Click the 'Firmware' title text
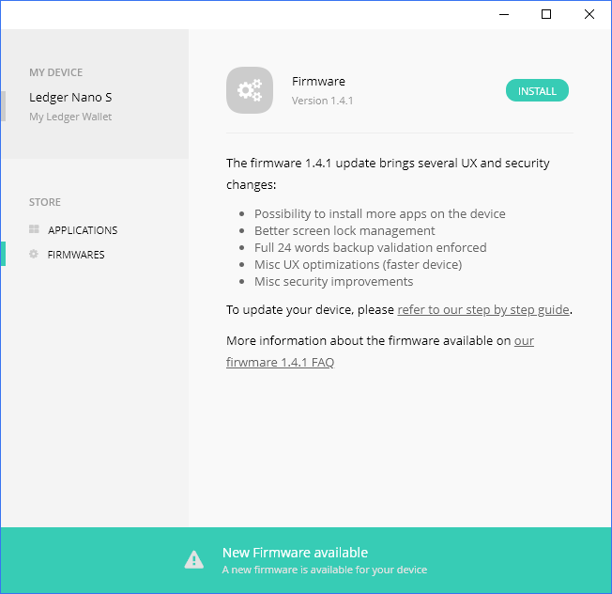 [x=318, y=81]
